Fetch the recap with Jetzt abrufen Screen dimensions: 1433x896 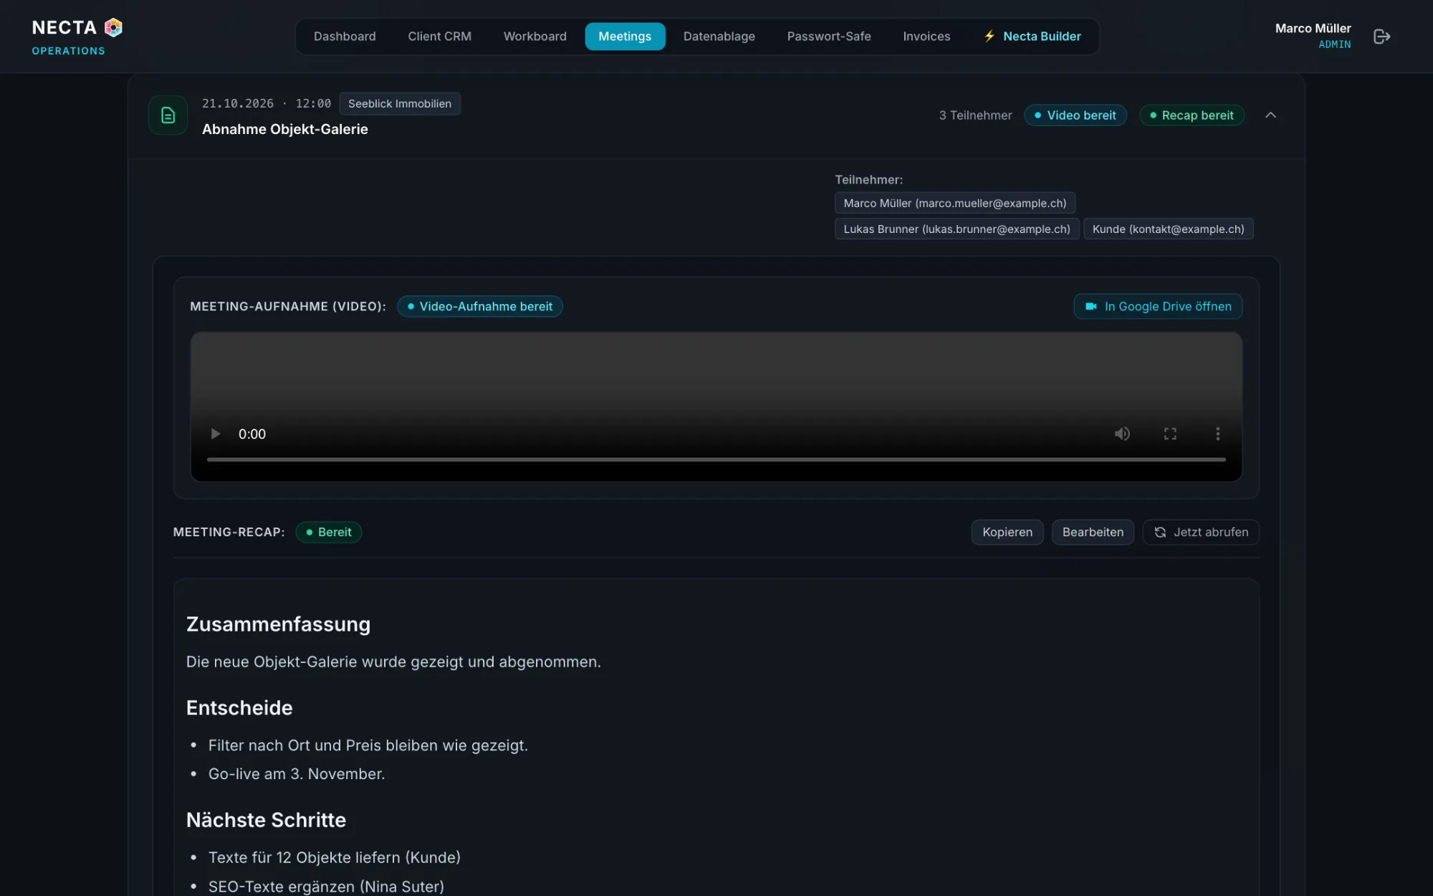tap(1201, 533)
